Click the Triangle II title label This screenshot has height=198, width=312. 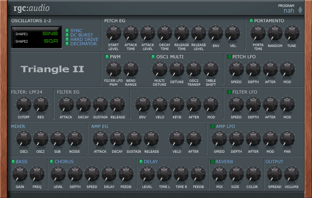point(52,69)
